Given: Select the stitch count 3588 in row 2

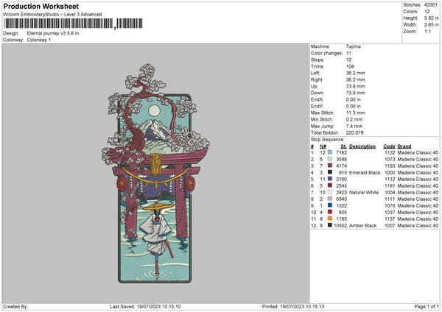Looking at the screenshot, I should click(341, 160).
